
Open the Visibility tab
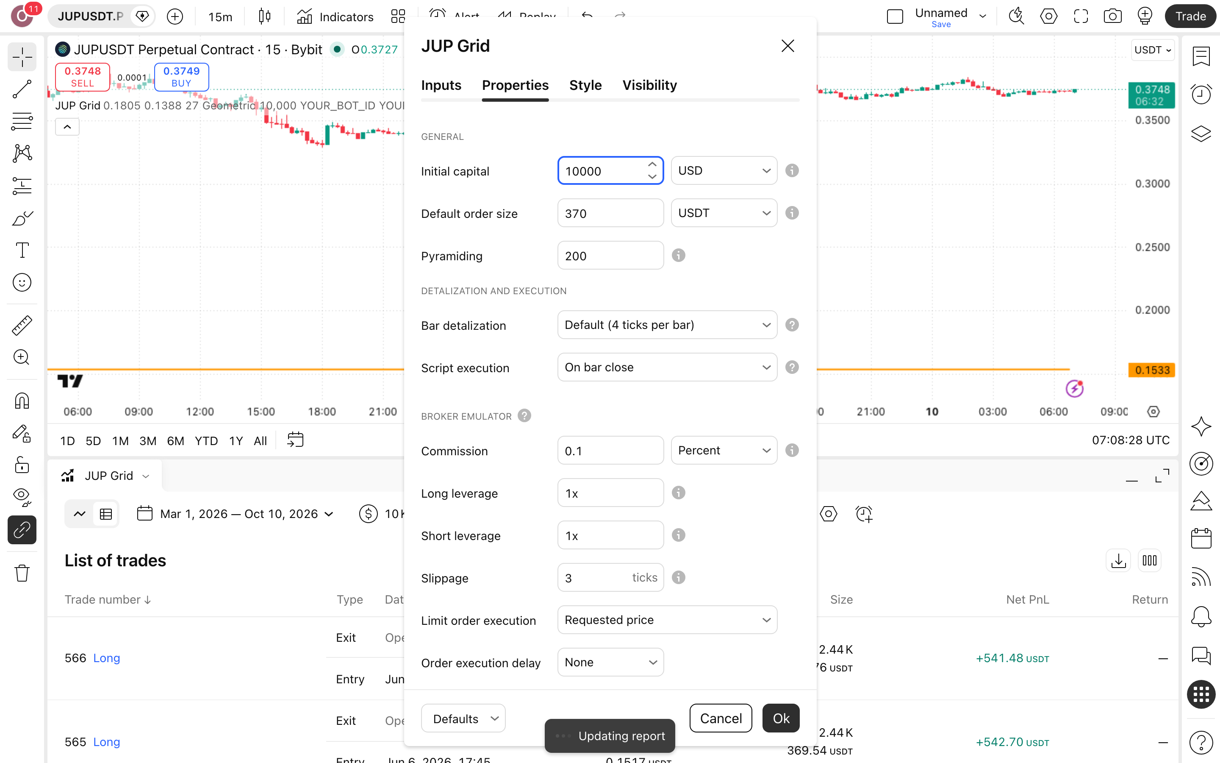point(649,85)
